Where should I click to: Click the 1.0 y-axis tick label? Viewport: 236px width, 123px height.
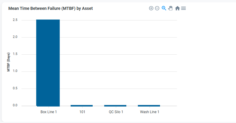click(x=15, y=71)
